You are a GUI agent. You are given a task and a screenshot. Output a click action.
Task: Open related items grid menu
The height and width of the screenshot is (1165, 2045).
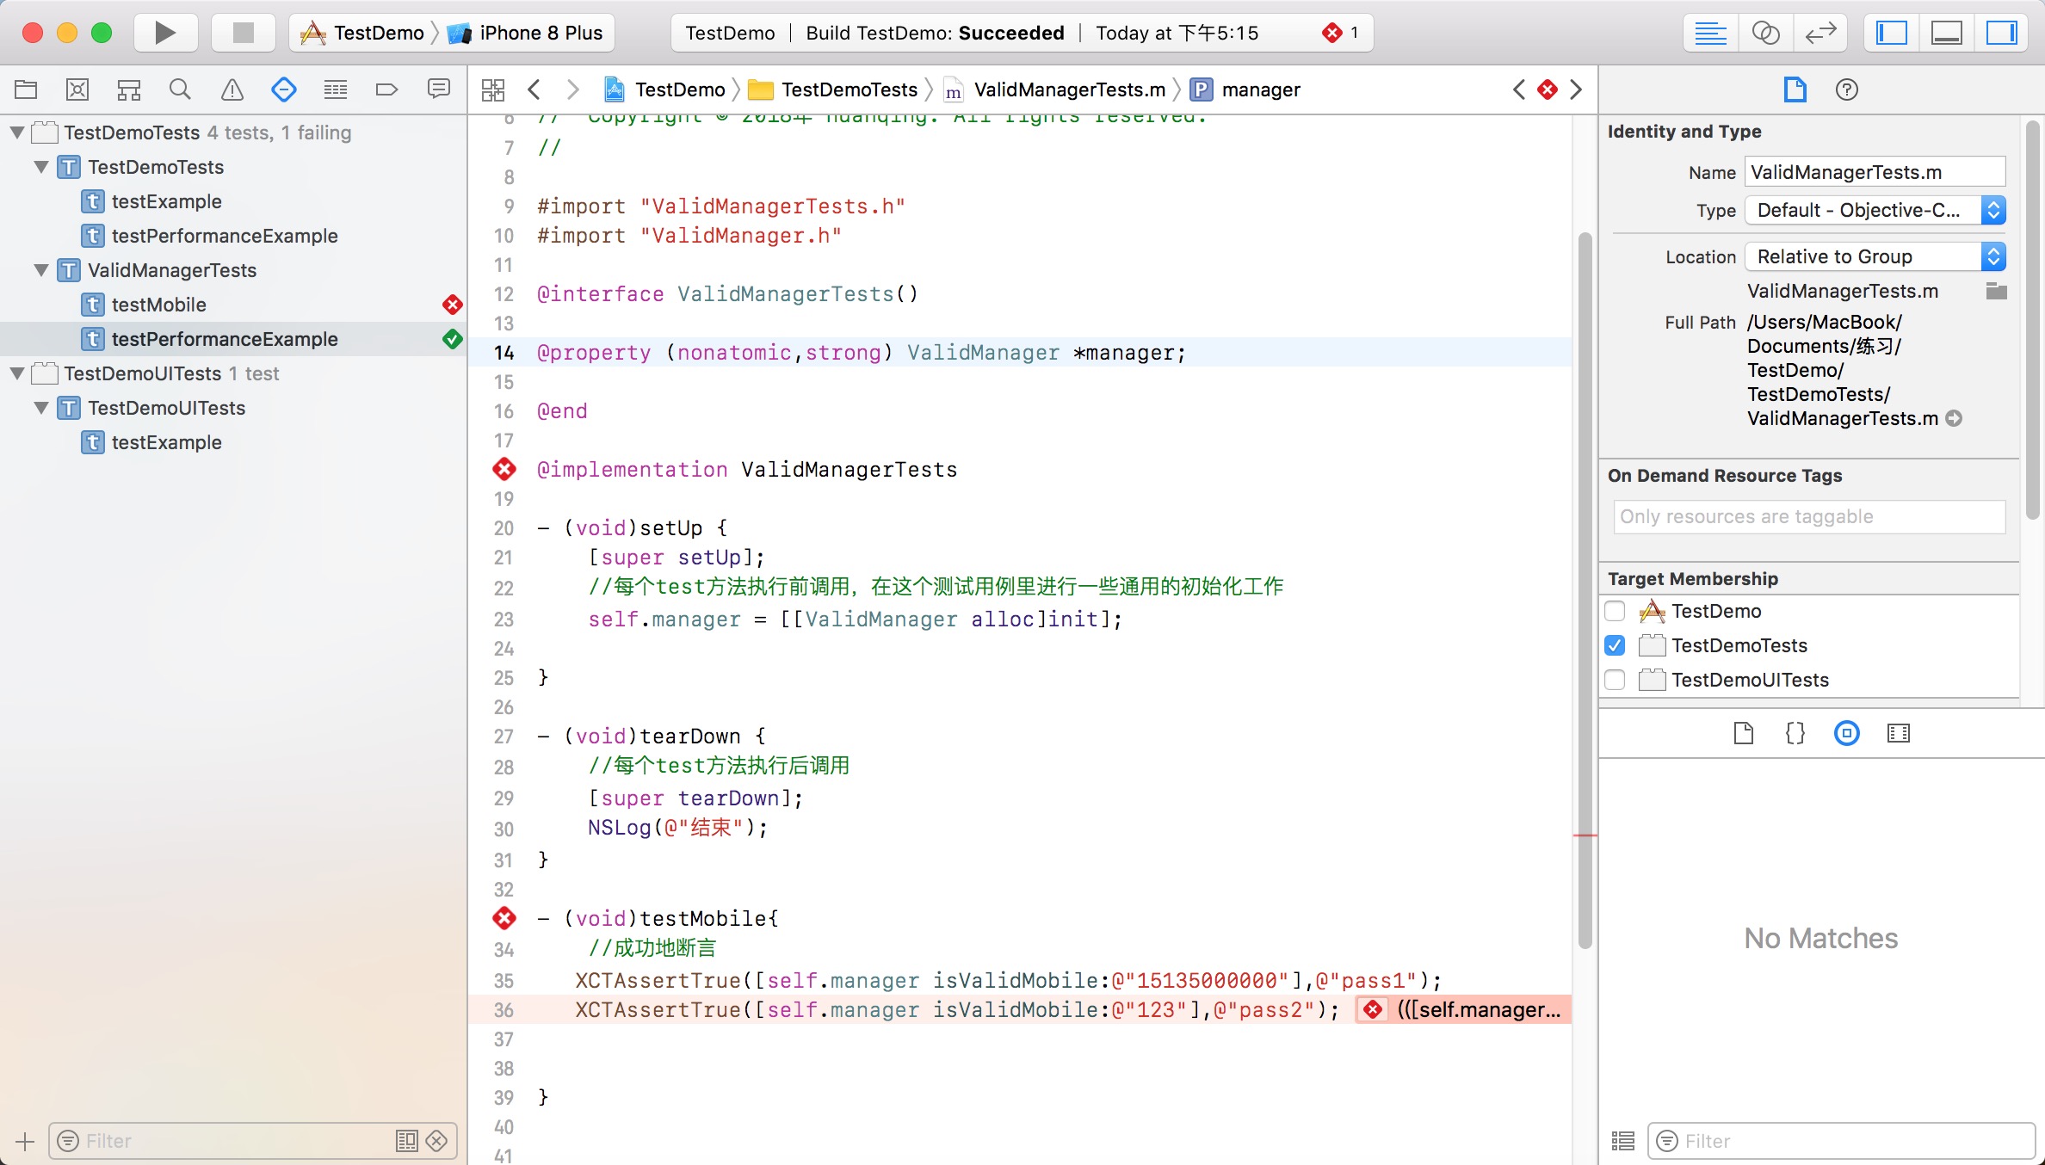(493, 89)
